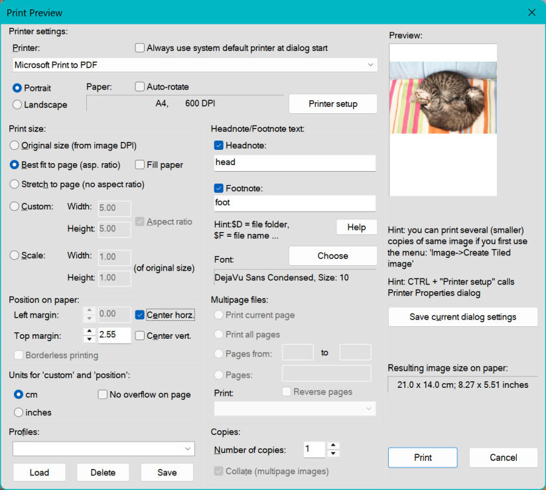Open the Printer dropdown list
The height and width of the screenshot is (490, 546).
pyautogui.click(x=370, y=64)
